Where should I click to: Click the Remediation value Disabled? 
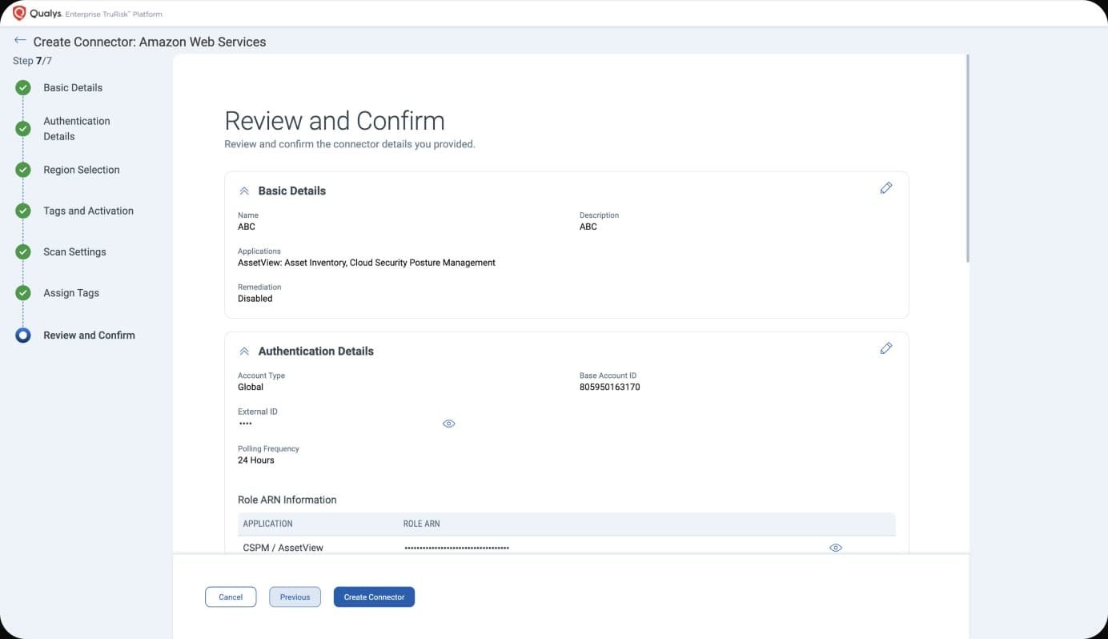pyautogui.click(x=255, y=299)
